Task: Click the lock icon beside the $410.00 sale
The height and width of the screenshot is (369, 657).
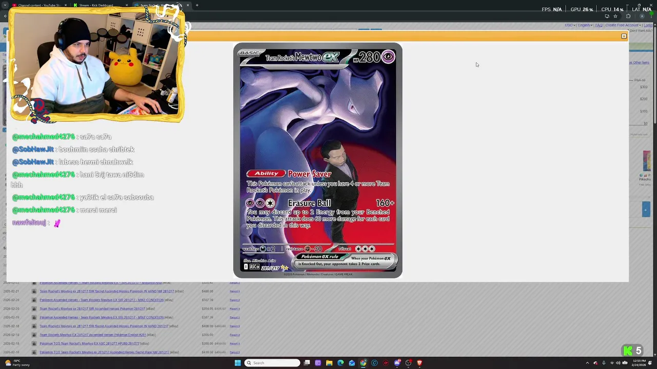Action: 34,352
